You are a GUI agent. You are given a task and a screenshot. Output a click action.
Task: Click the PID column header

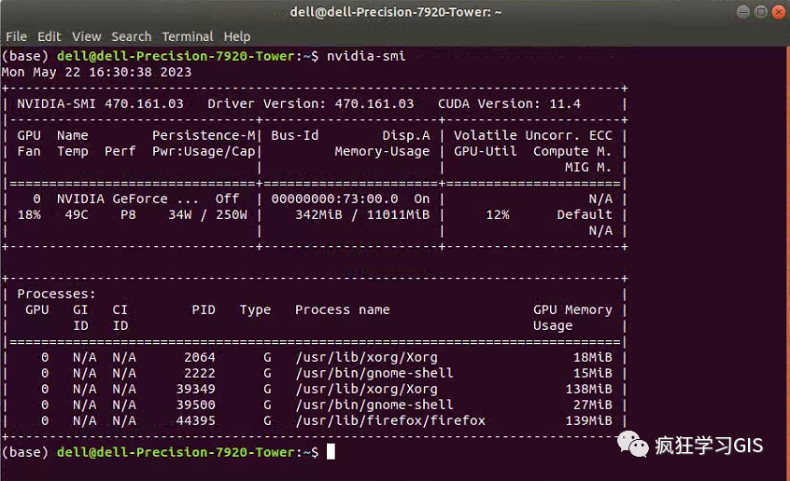point(204,309)
